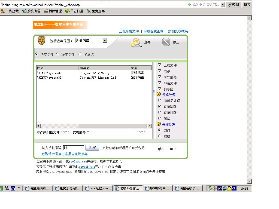Click the Word icon in quick launch

point(13,188)
